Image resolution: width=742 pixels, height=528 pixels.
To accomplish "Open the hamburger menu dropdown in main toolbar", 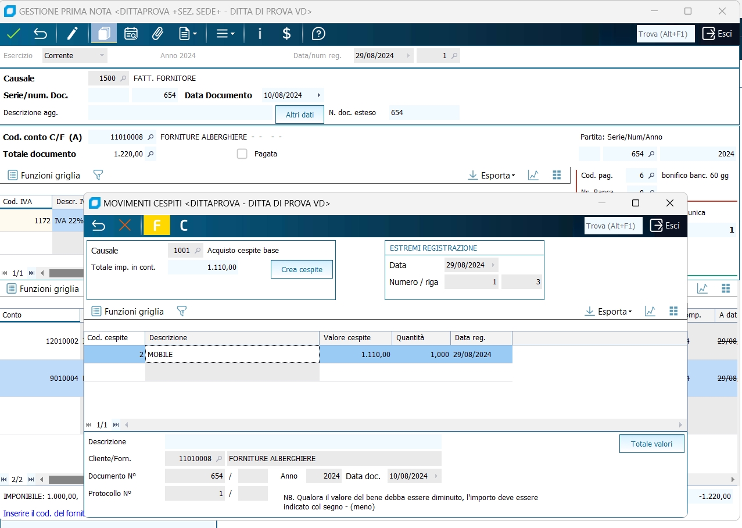I will point(225,34).
